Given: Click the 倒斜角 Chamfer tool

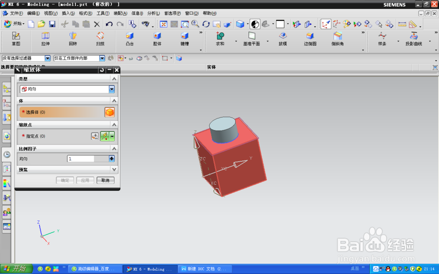Looking at the screenshot, I should click(338, 39).
